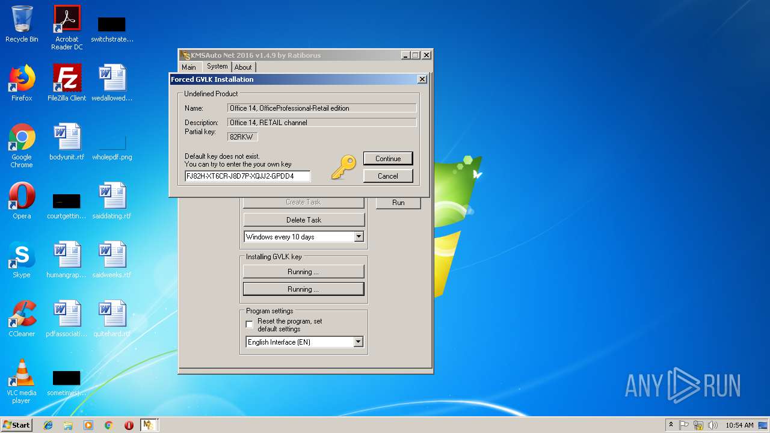
Task: Click the RETAIL channel Description field
Action: pyautogui.click(x=322, y=123)
